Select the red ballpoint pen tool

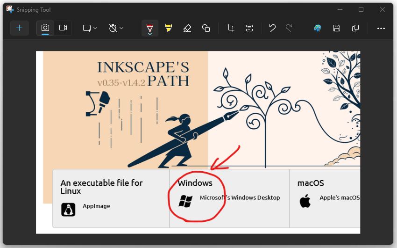(x=150, y=28)
